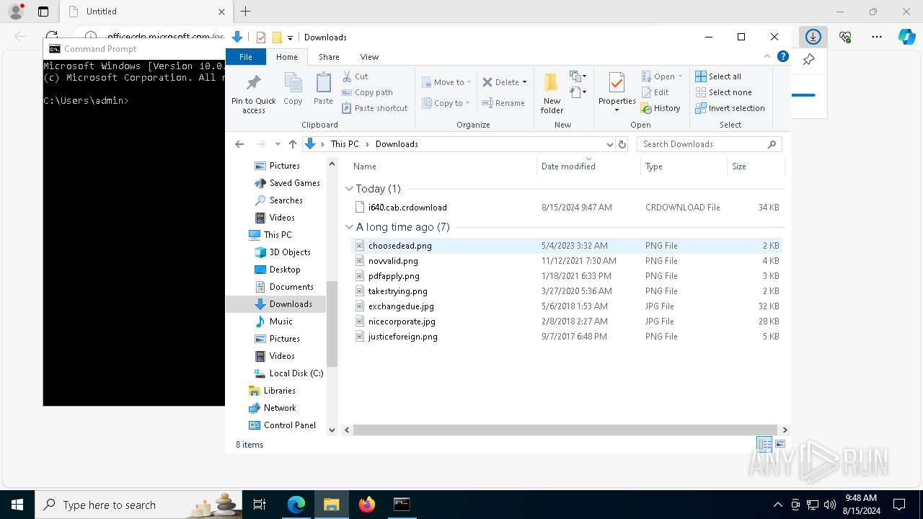Open new tab in Edge

point(245,12)
